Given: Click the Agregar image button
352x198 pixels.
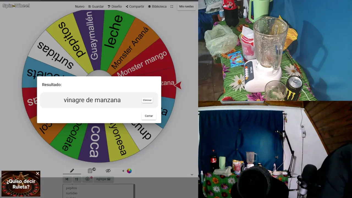Looking at the screenshot, I should tap(103, 179).
